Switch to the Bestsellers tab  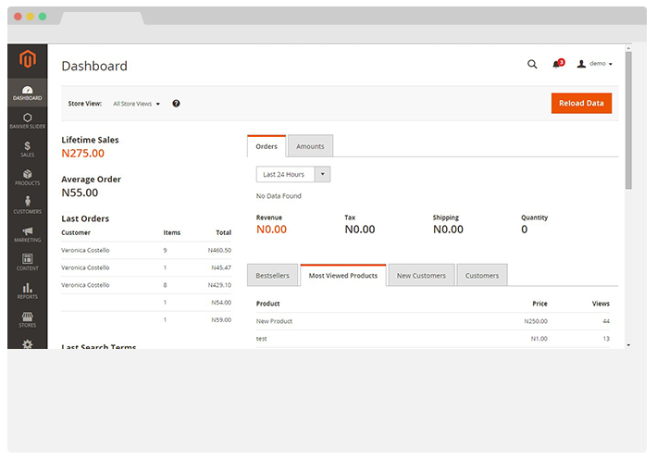point(272,275)
